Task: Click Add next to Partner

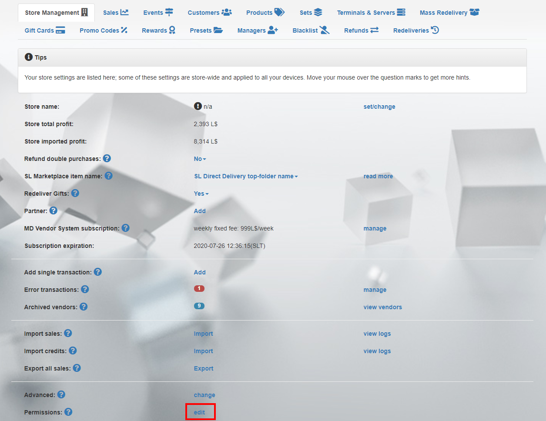Action: (200, 211)
